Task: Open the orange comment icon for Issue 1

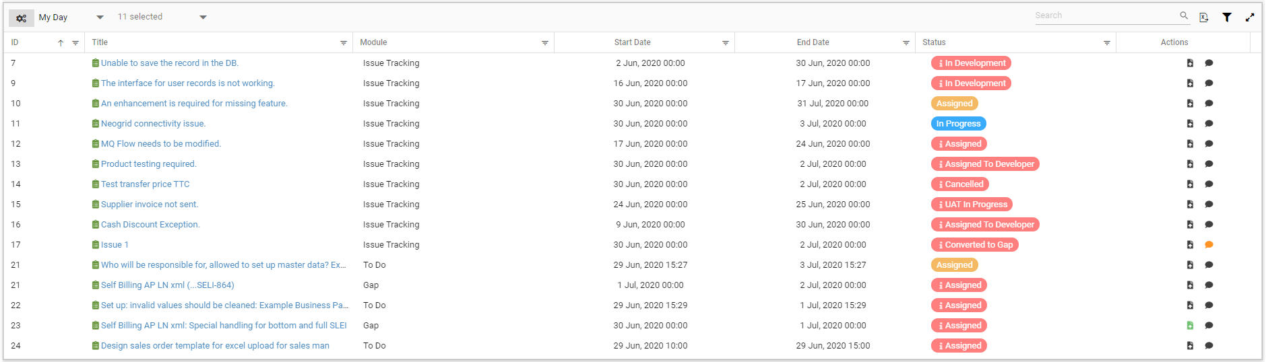Action: click(x=1209, y=245)
